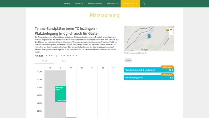
Task: Switch to Platz 3 tab
Action: pyautogui.click(x=45, y=61)
